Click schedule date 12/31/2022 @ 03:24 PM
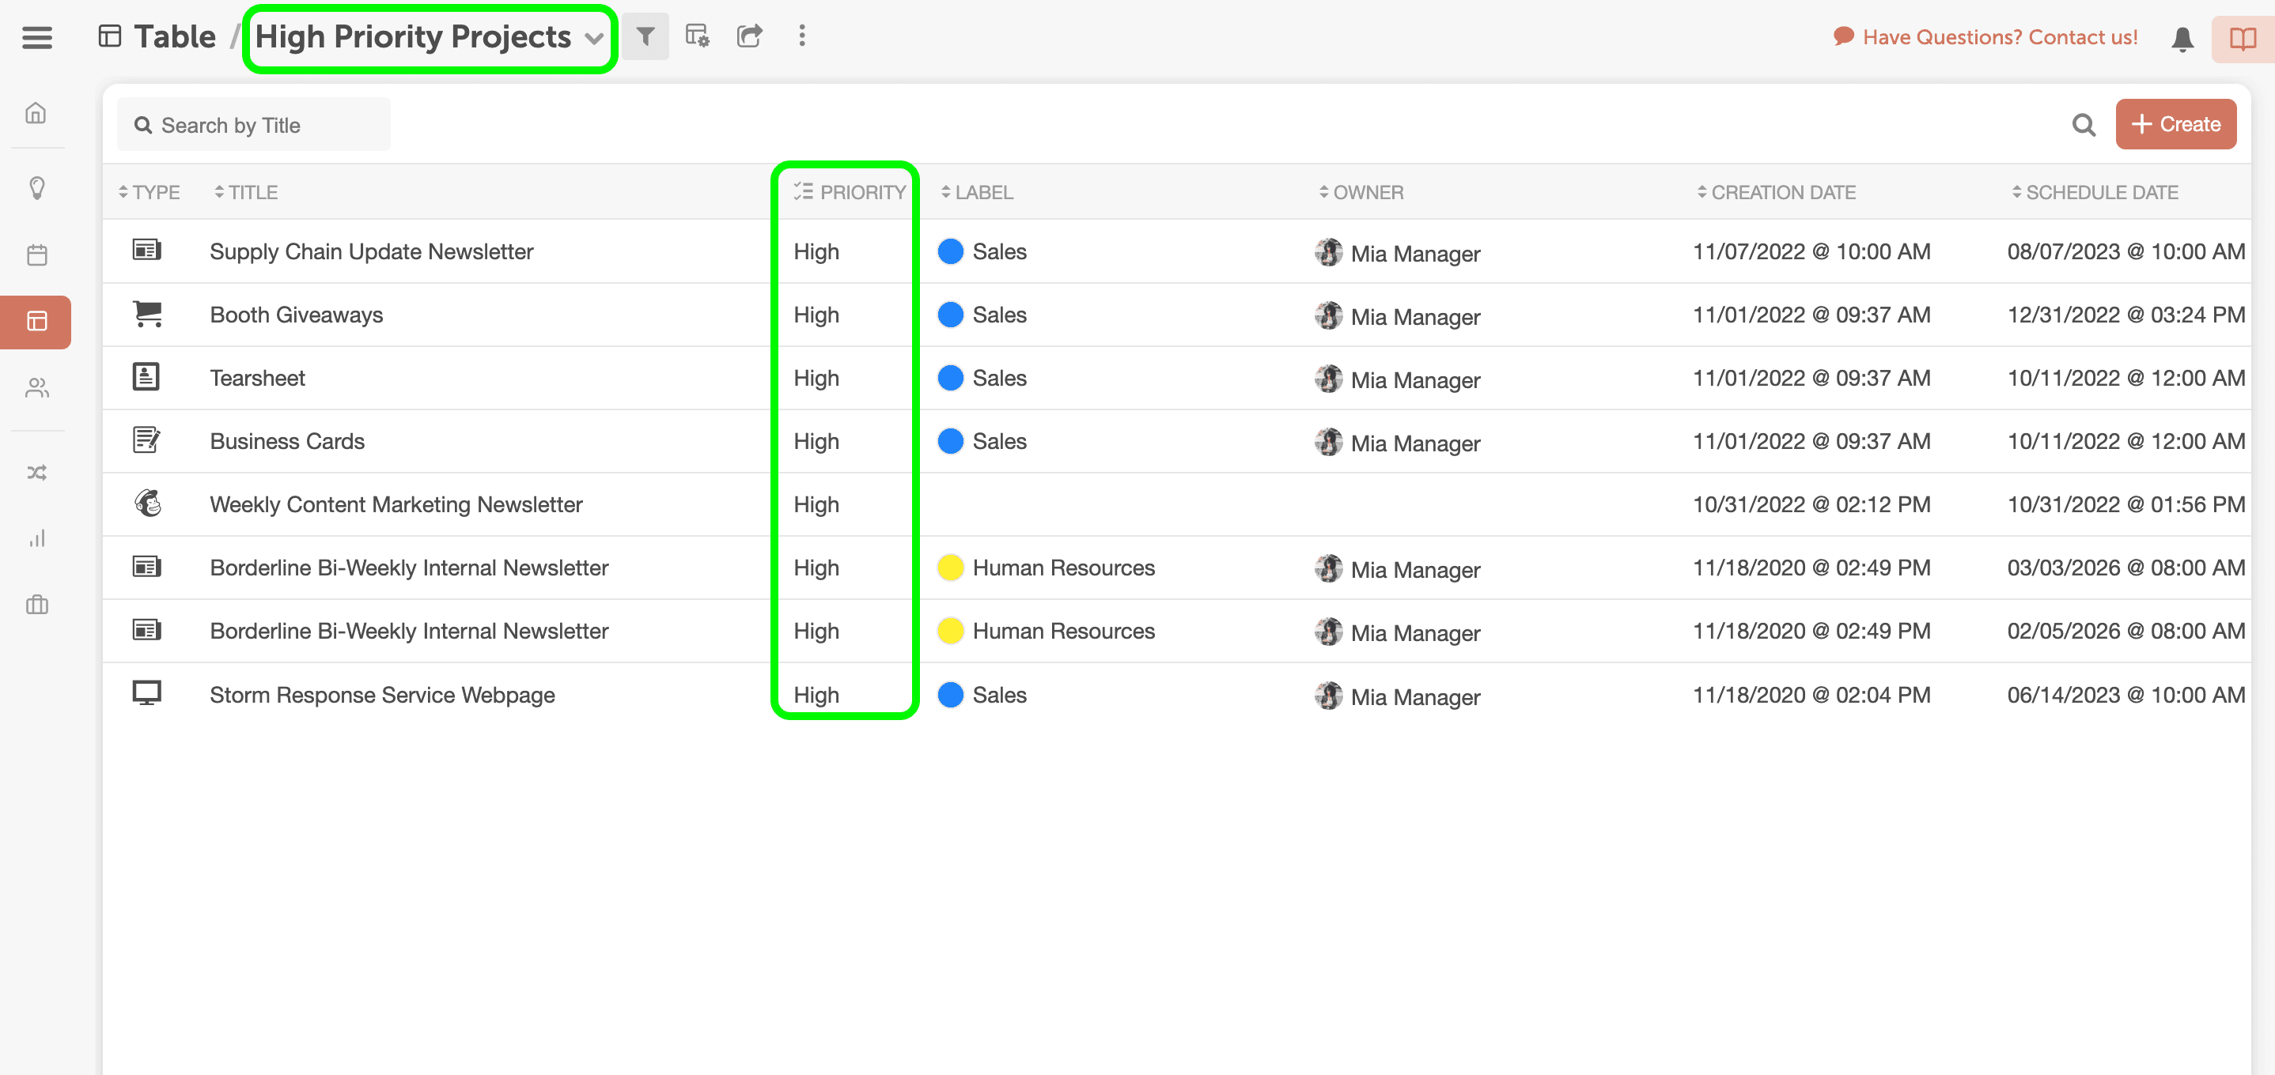The image size is (2275, 1075). 2125,315
